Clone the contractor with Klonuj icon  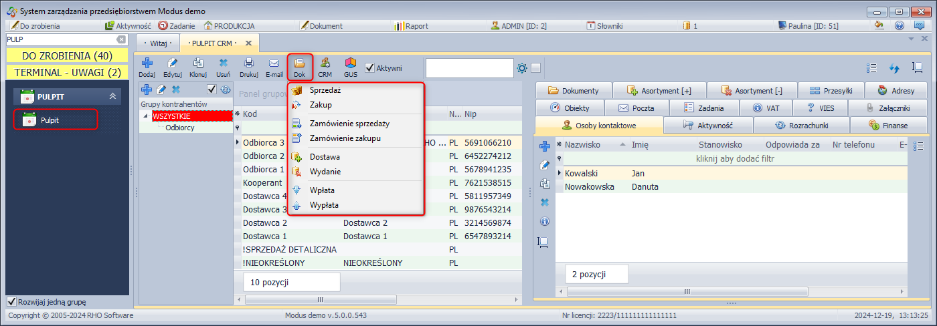(x=198, y=67)
